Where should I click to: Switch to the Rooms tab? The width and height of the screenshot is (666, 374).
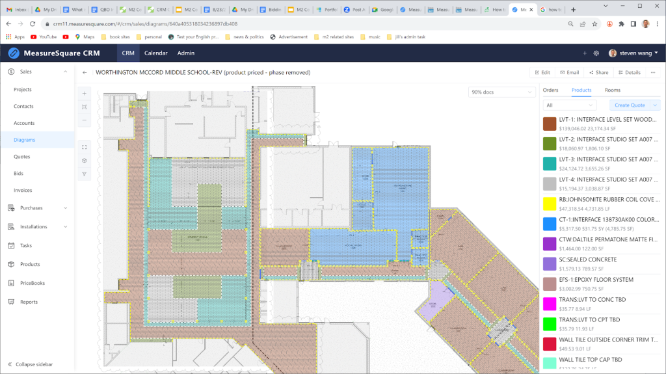pyautogui.click(x=612, y=90)
